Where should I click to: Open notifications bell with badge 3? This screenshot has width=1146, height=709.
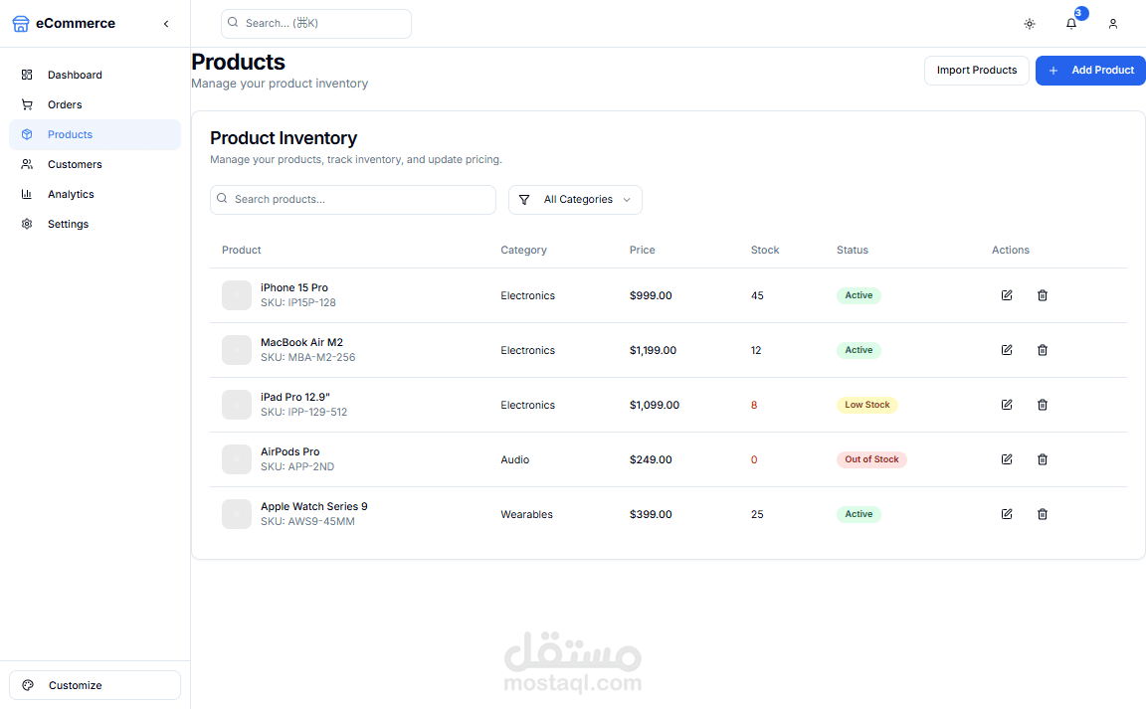[1071, 23]
